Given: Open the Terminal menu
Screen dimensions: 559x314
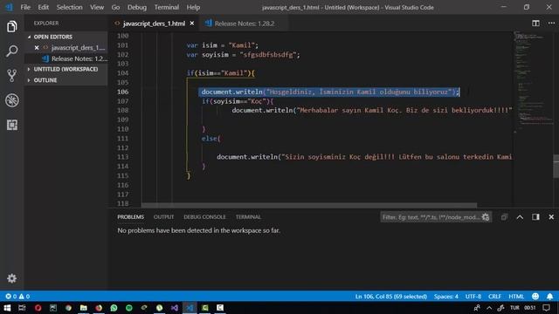Looking at the screenshot, I should coord(167,7).
